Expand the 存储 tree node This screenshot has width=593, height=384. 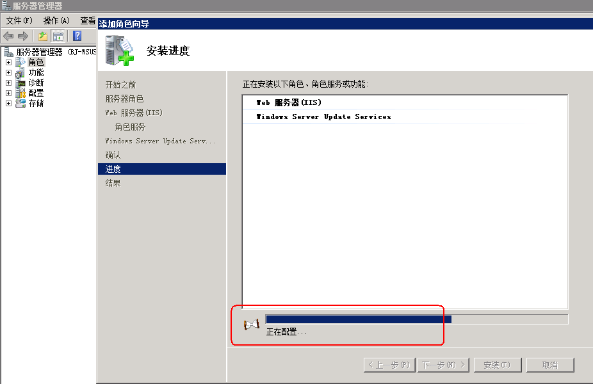tap(9, 103)
